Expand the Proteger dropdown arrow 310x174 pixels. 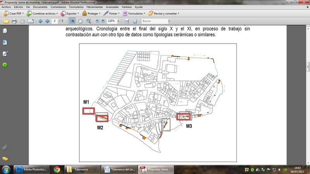(100, 14)
